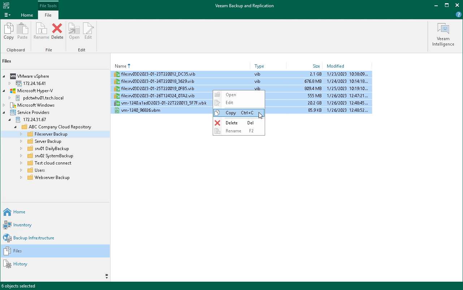Expand the Users folder in the tree

pyautogui.click(x=21, y=170)
